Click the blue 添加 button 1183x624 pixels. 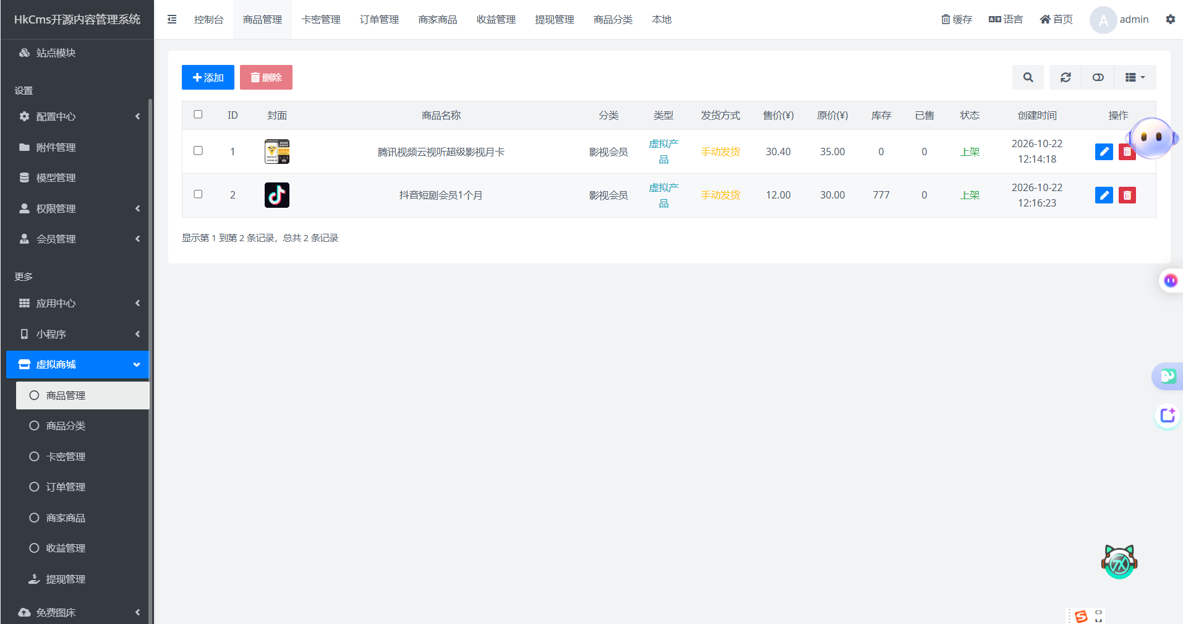click(x=208, y=77)
